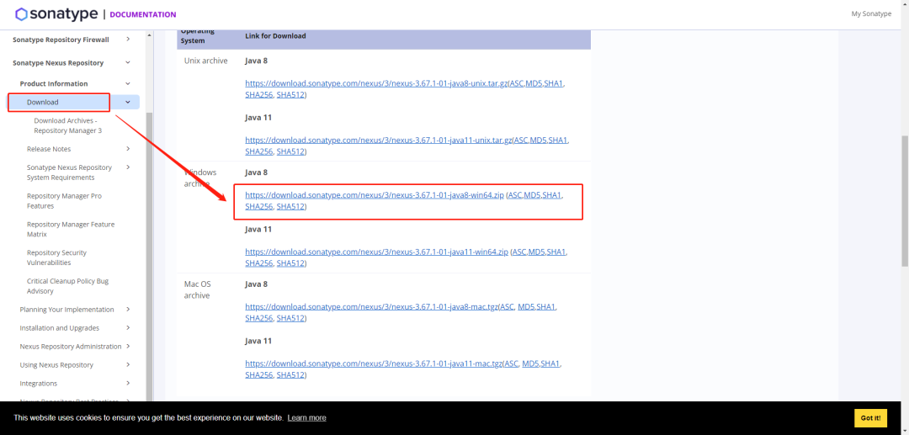Open SHA512 checksum for java11-mac.tgz
This screenshot has width=909, height=435.
tap(290, 374)
